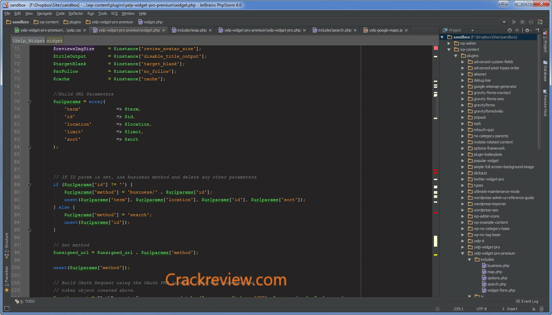The height and width of the screenshot is (315, 552).
Task: Close the yelp-google-maps.js tab
Action: (406, 31)
